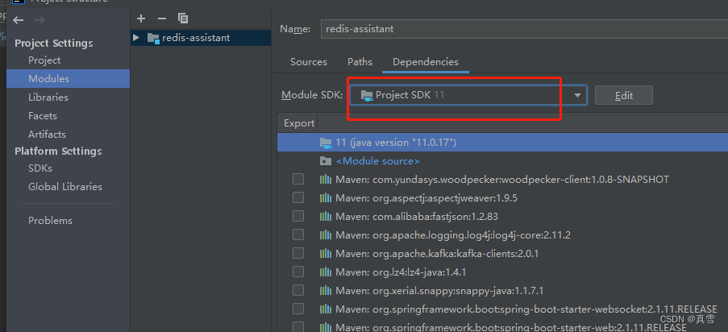Select the Dependencies tab
This screenshot has height=332, width=728.
click(426, 62)
